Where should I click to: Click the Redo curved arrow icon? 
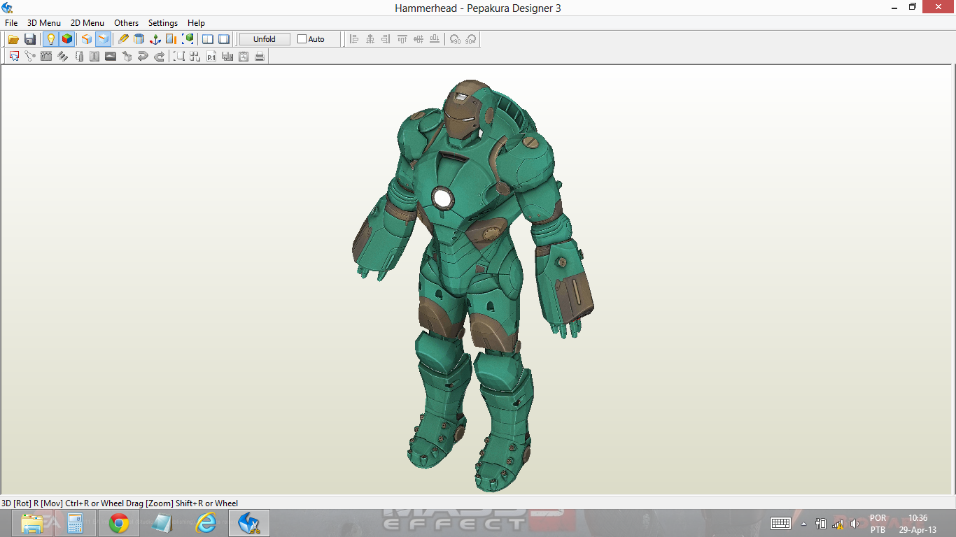click(x=159, y=56)
